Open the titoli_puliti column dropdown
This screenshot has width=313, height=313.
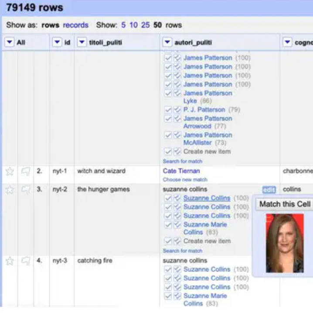click(82, 42)
